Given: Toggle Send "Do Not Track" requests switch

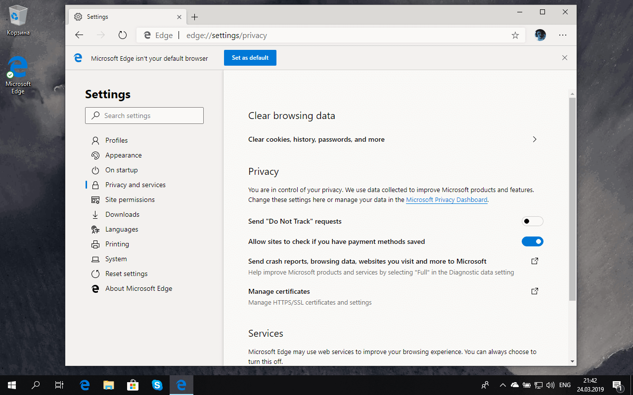Looking at the screenshot, I should tap(533, 221).
